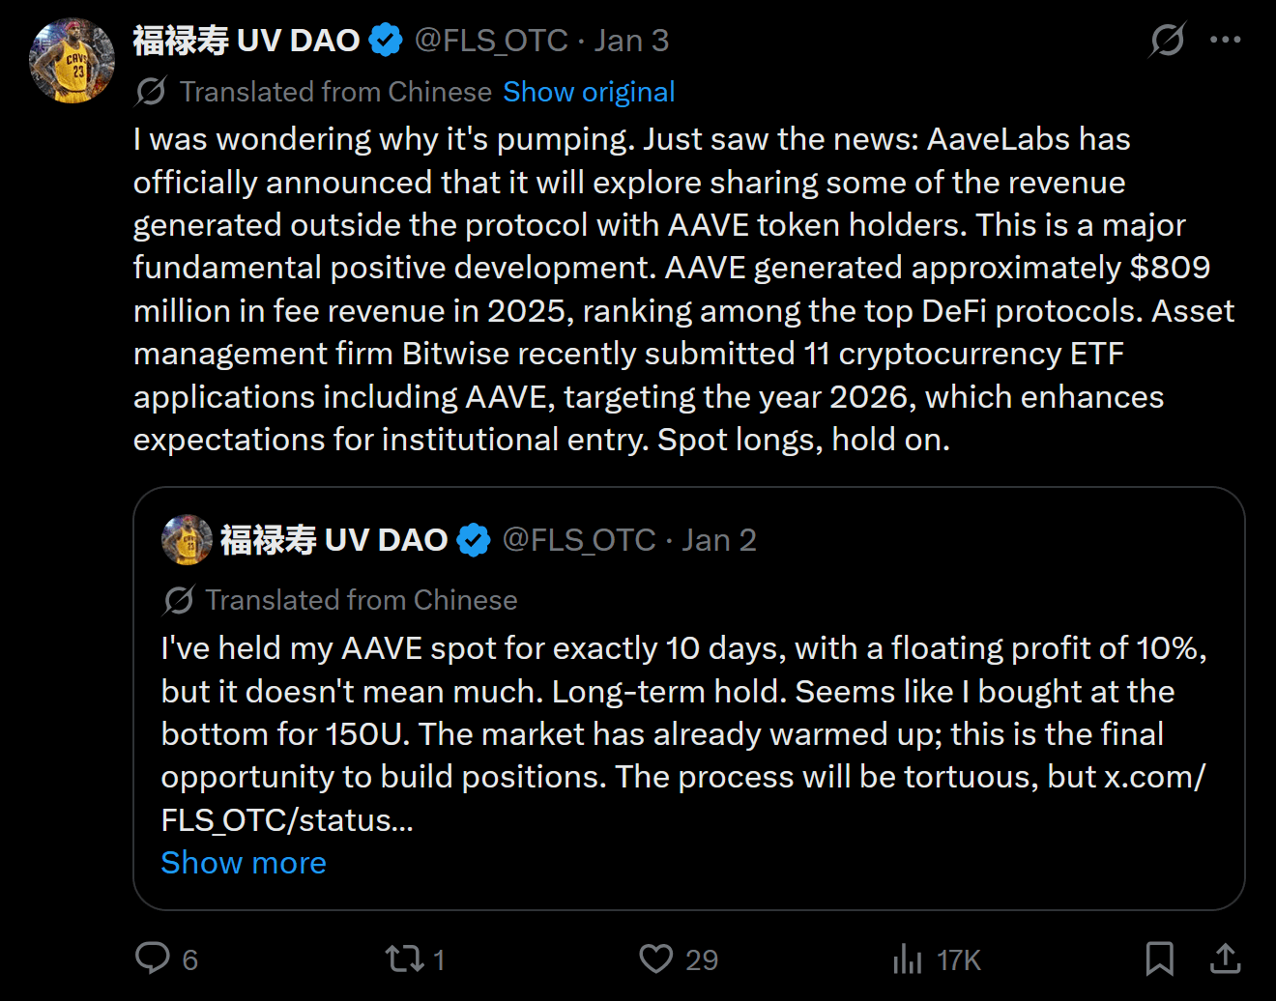
Task: Open the @FLS_OTC handle in main tweet
Action: point(491,41)
